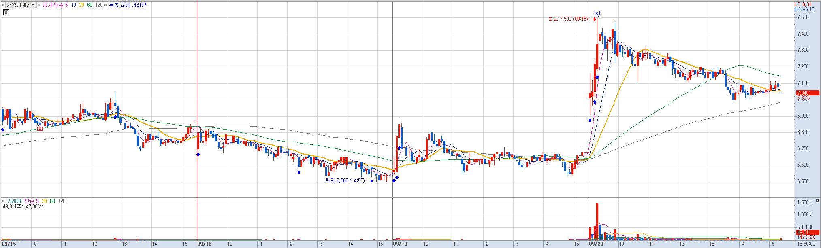Click the B buy signal marker on 09/15
Screen dimensions: 821x248
[x=40, y=128]
